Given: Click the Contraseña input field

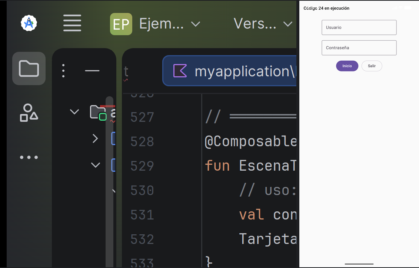Looking at the screenshot, I should (x=359, y=48).
